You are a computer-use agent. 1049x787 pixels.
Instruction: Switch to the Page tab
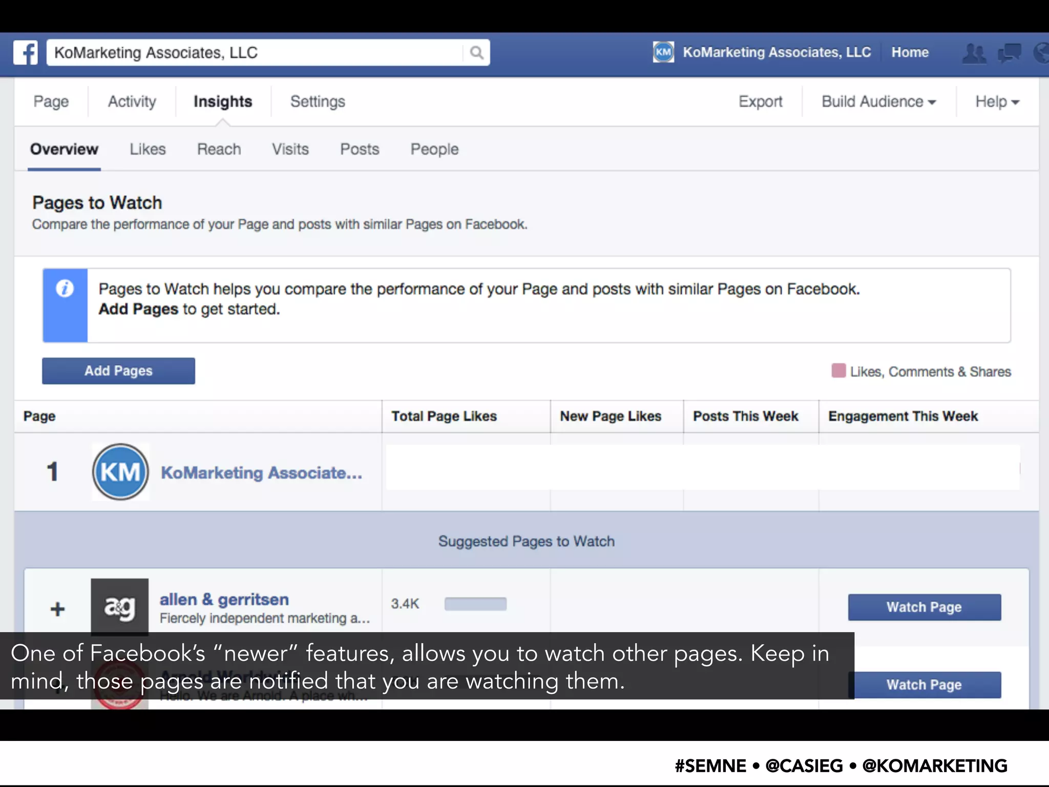click(51, 101)
